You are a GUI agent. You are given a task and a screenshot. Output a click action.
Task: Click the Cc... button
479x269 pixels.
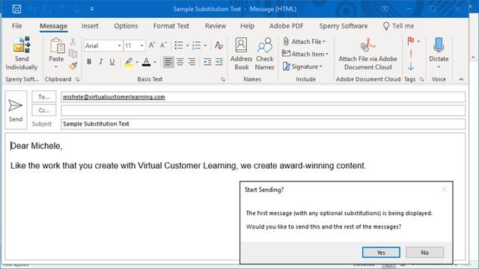44,110
